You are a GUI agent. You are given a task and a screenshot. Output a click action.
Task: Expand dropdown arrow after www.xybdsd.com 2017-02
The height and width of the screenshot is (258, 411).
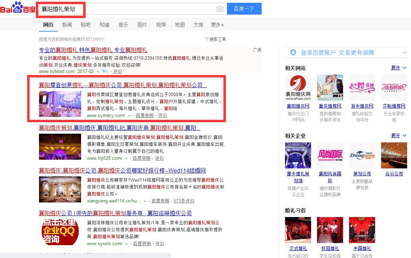coord(98,72)
